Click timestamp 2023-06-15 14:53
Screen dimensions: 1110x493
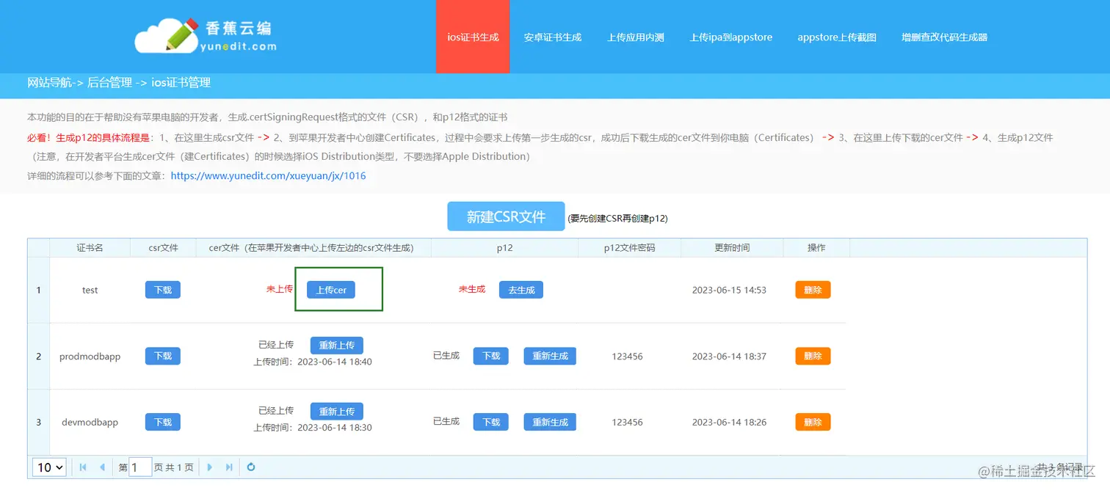click(x=729, y=290)
